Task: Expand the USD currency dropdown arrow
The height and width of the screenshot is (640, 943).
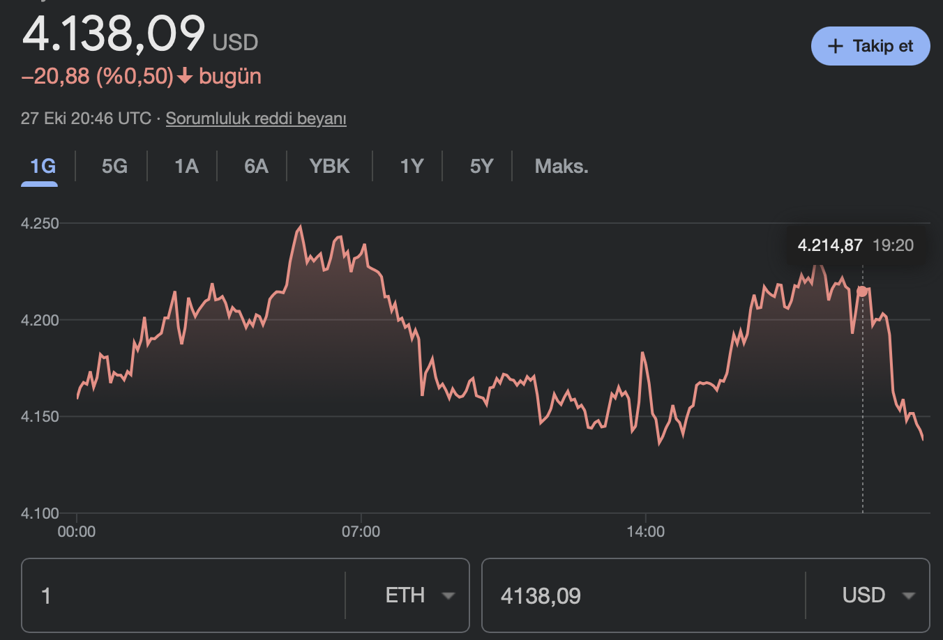Action: [908, 595]
